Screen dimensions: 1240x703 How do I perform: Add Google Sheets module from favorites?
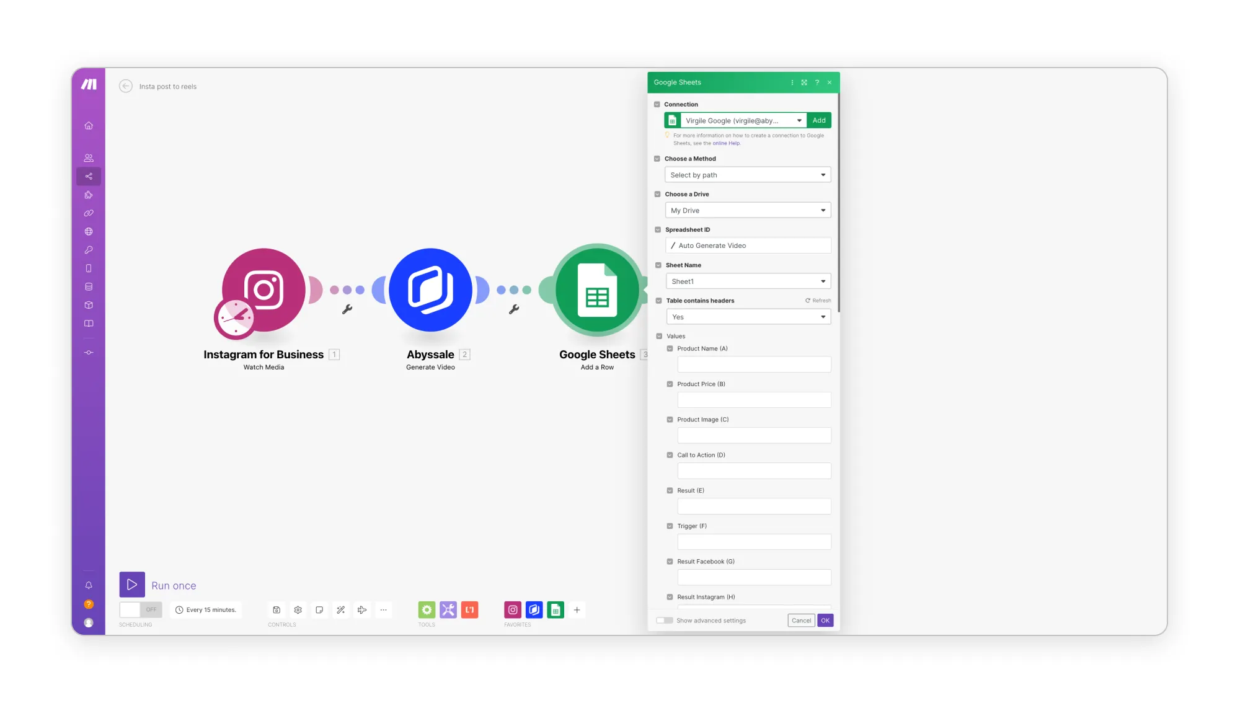click(556, 610)
